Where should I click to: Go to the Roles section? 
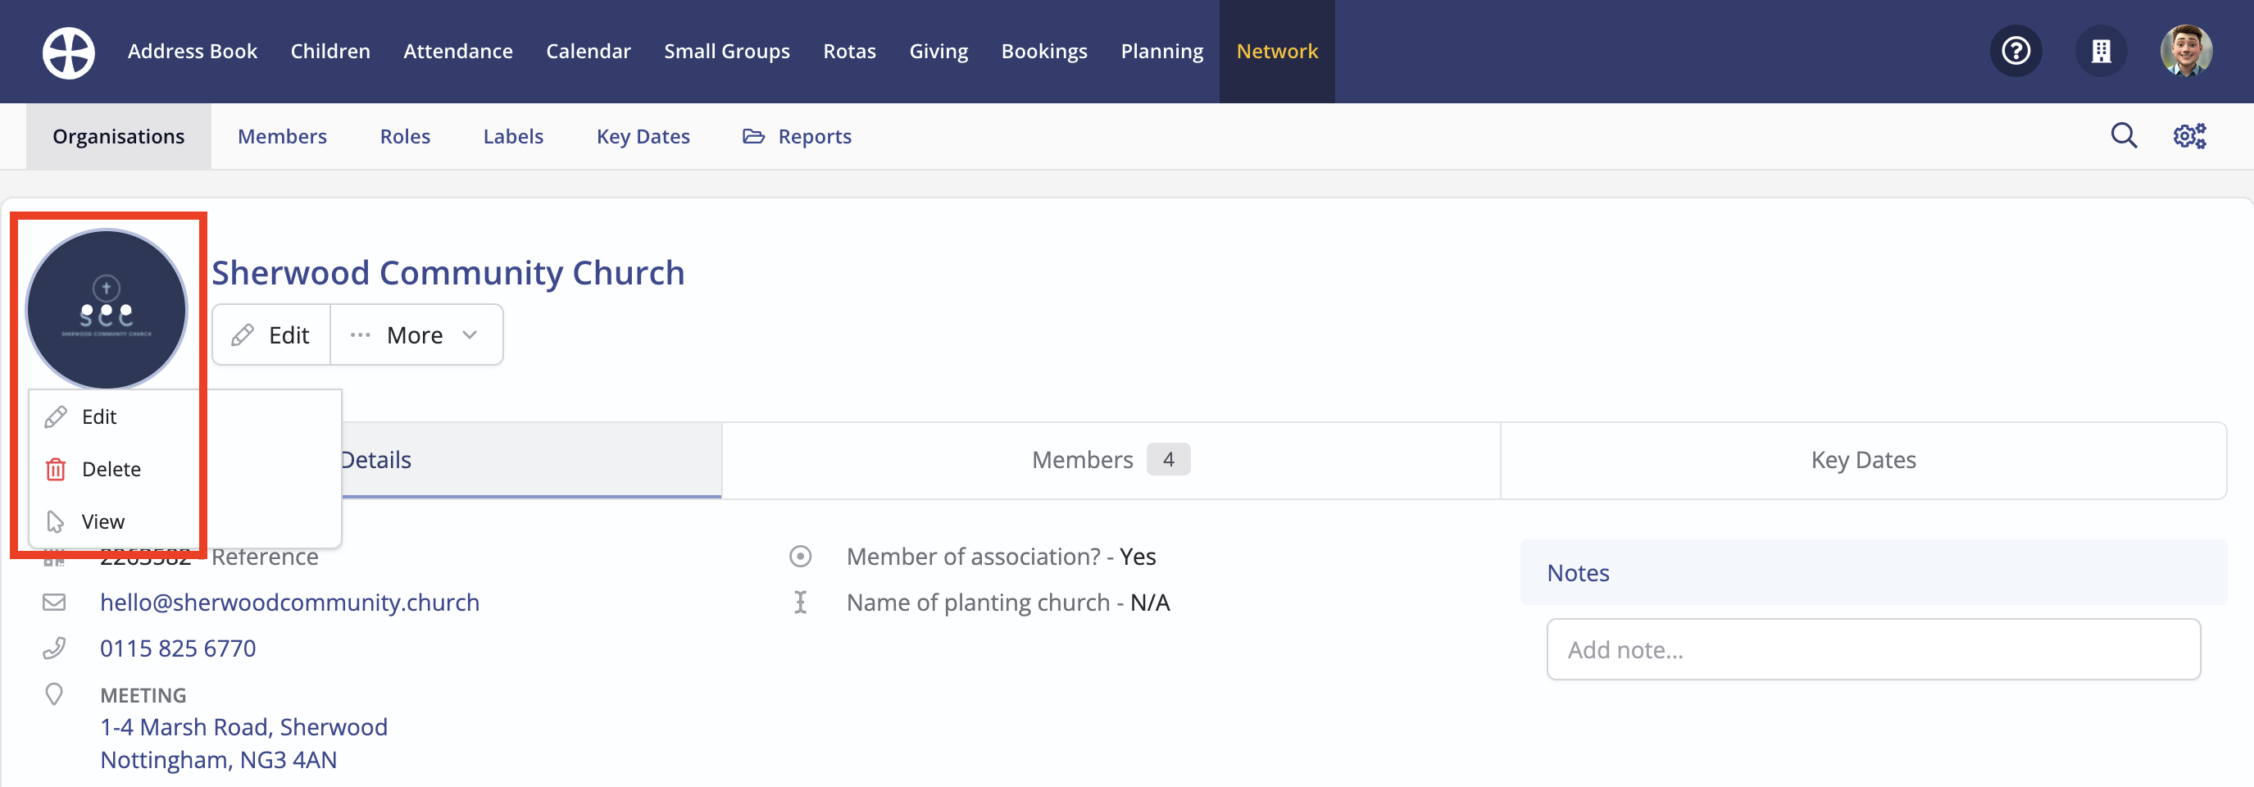coord(405,137)
